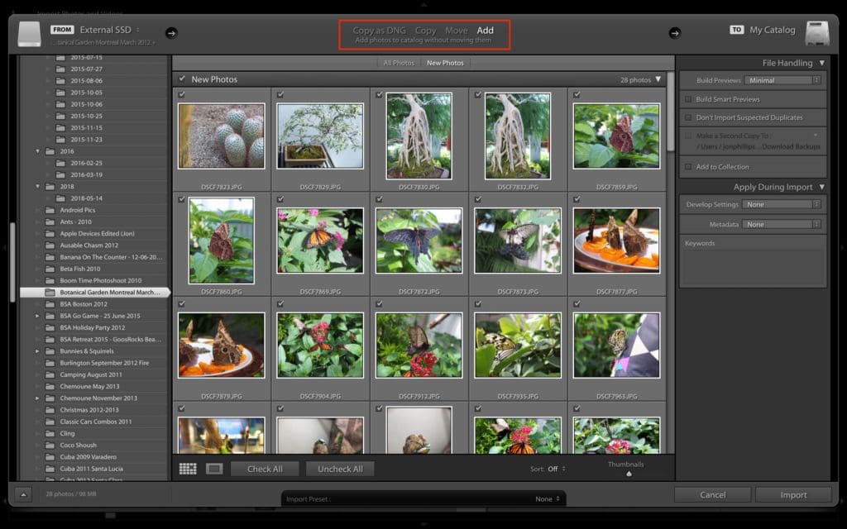The height and width of the screenshot is (529, 847).
Task: Click folder icon of Beta Fish 2010
Action: (50, 269)
